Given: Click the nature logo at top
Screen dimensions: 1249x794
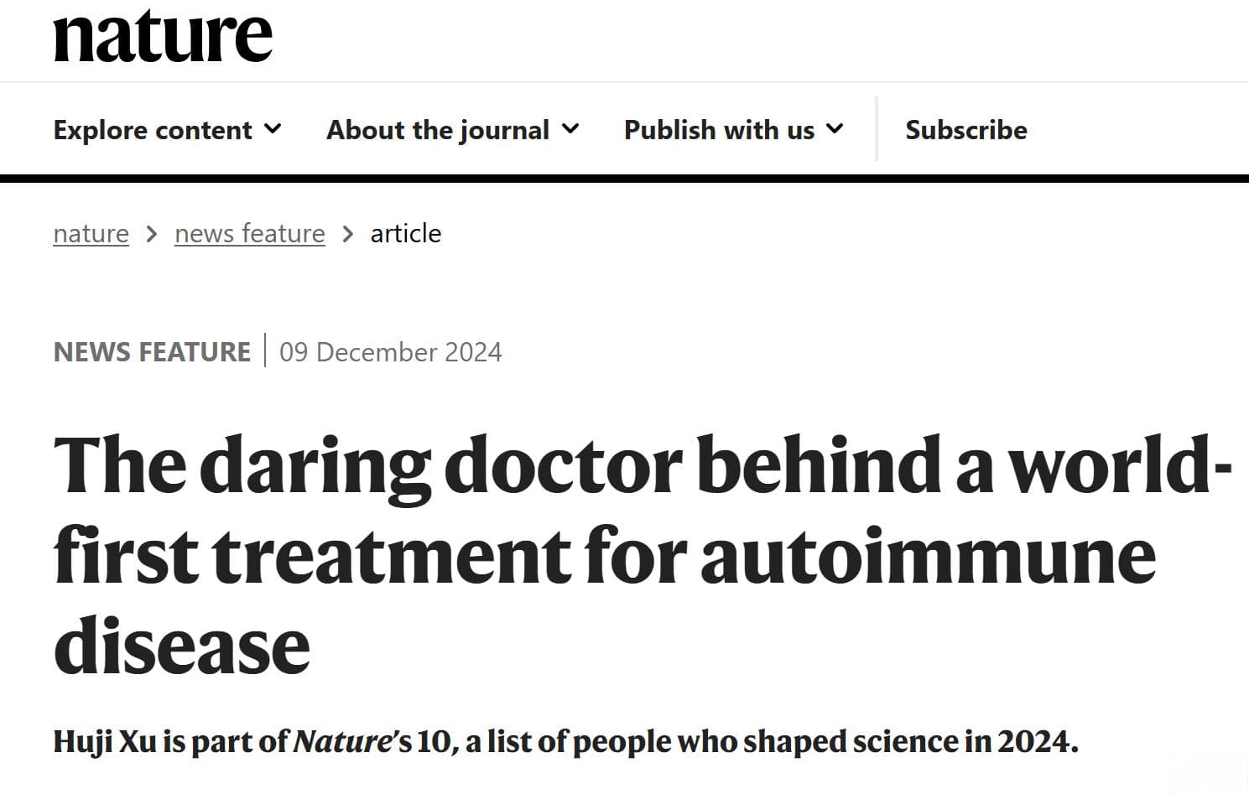Looking at the screenshot, I should (x=163, y=35).
